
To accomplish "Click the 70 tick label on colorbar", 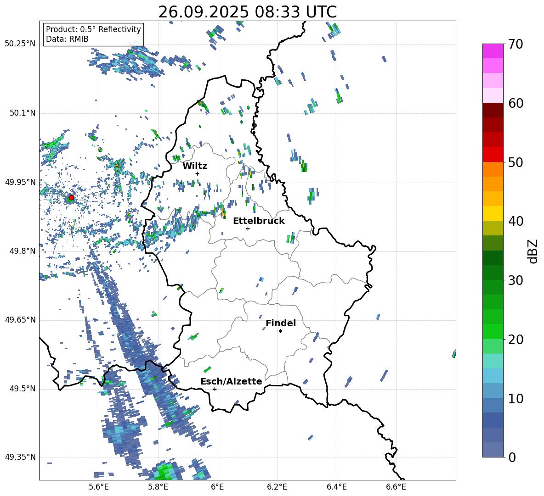I will [516, 44].
